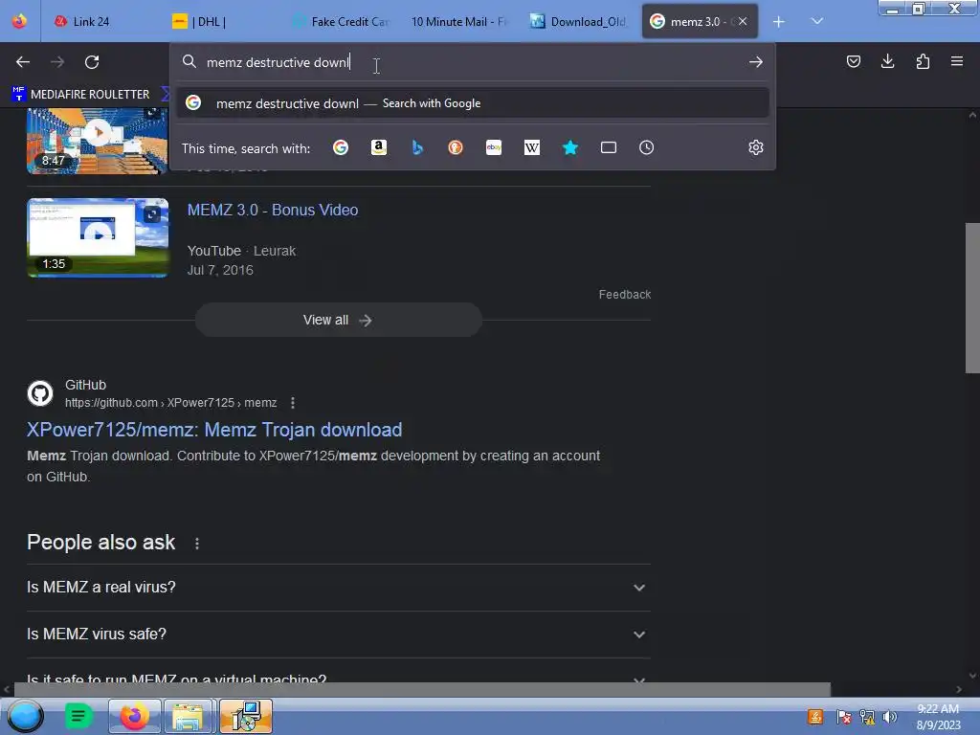
Task: Play the 8:47 video thumbnail
Action: tap(98, 141)
